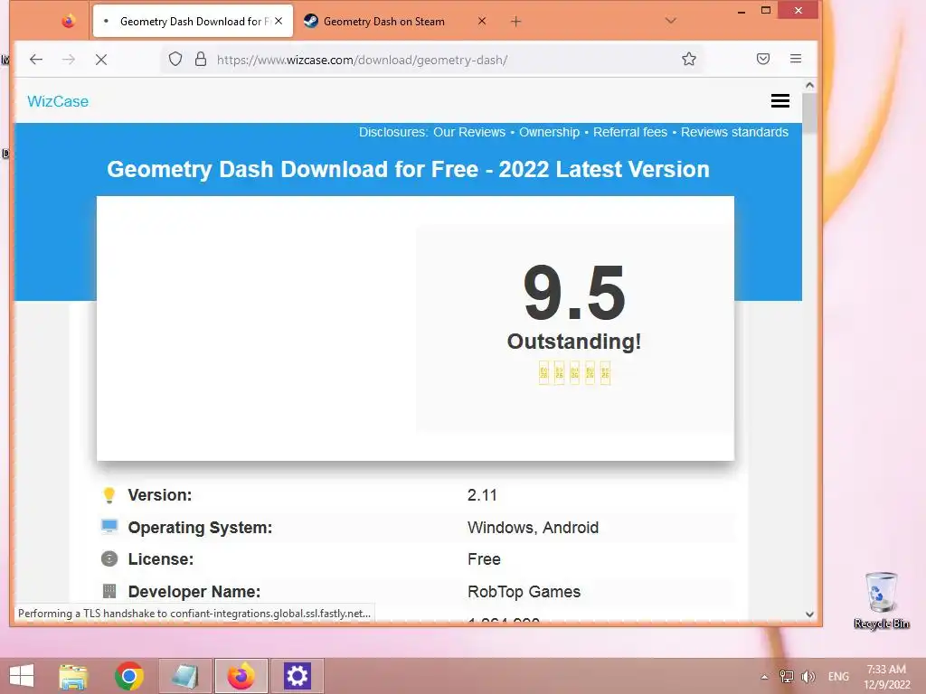Click the Outstanding! rating label

574,342
